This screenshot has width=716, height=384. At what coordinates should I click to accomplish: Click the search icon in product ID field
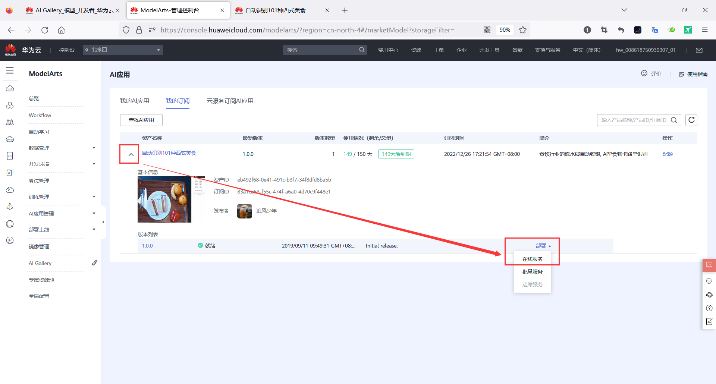[674, 120]
